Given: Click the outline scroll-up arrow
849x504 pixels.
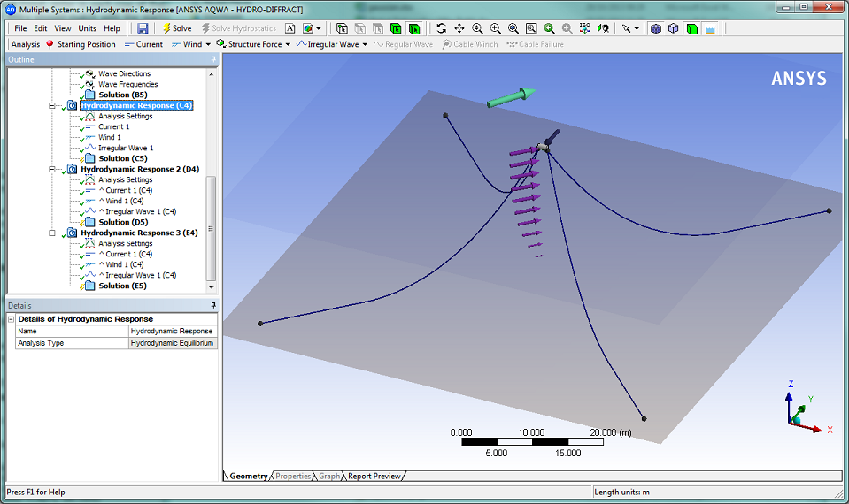Looking at the screenshot, I should 212,74.
